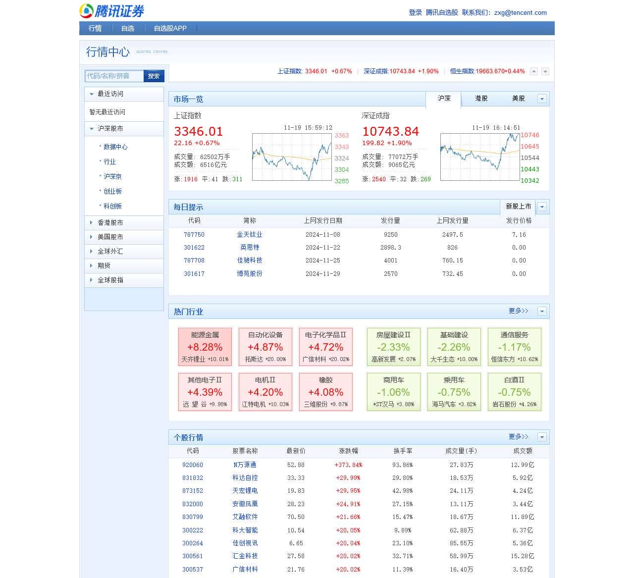The width and height of the screenshot is (634, 578).
Task: Expand the 期货 section
Action: (x=92, y=266)
